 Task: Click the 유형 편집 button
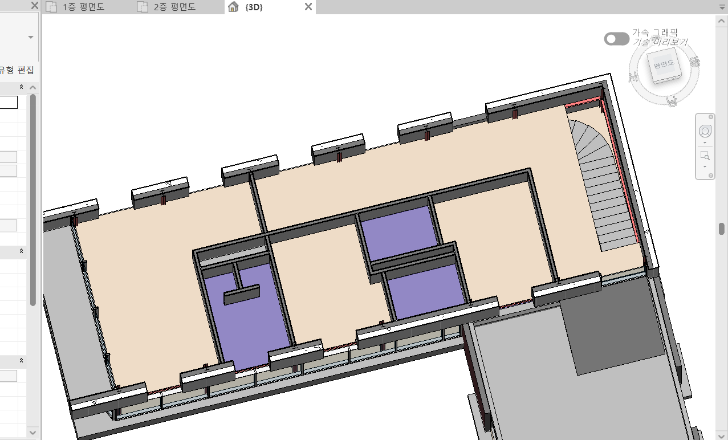click(17, 70)
